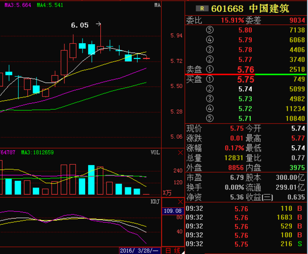Click the 委差 value 9034
The width and height of the screenshot is (308, 254).
(x=297, y=20)
